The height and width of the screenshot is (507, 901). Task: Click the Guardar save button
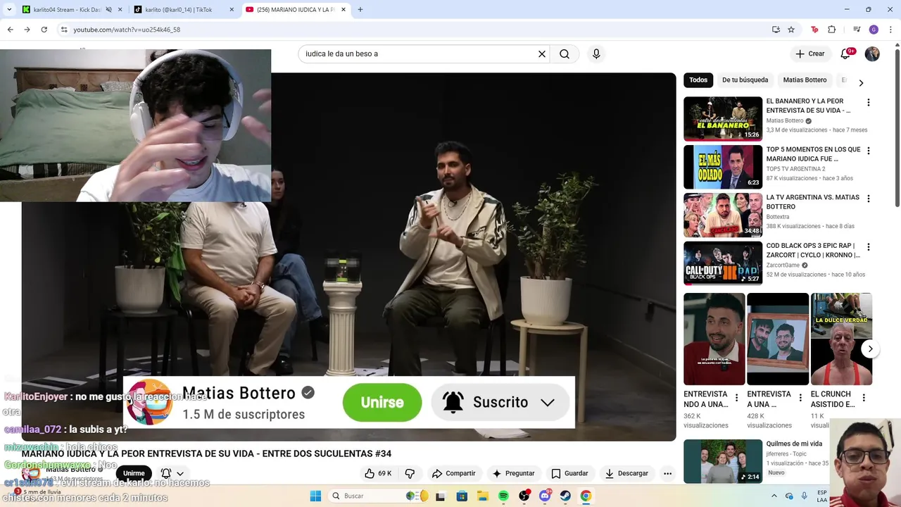point(569,473)
